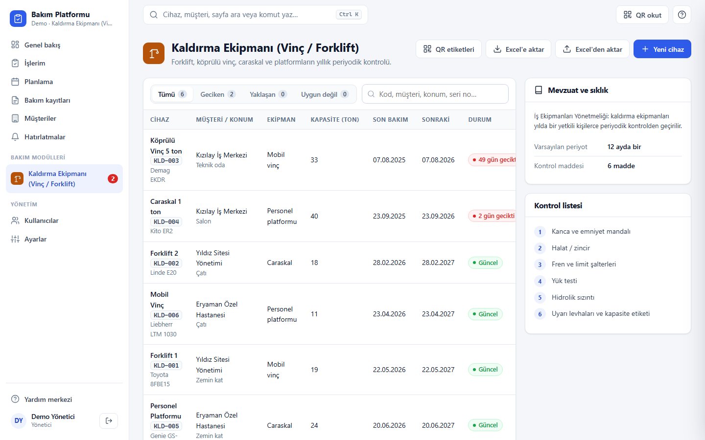Click the Yardım merkezi question icon
The image size is (705, 440).
click(15, 399)
